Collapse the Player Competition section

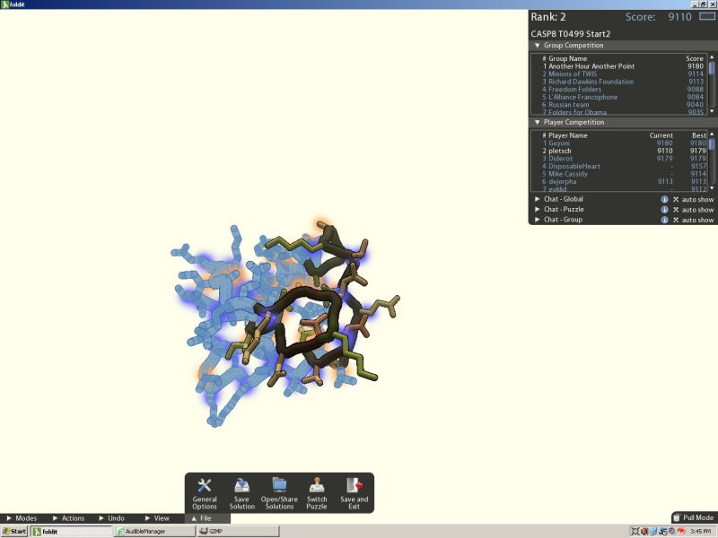coord(538,122)
